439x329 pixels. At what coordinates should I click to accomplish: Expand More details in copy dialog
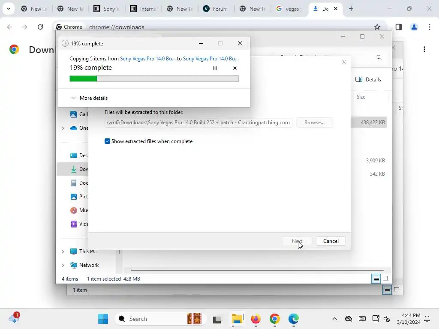point(89,98)
